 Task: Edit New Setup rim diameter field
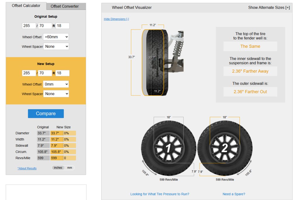pos(62,73)
